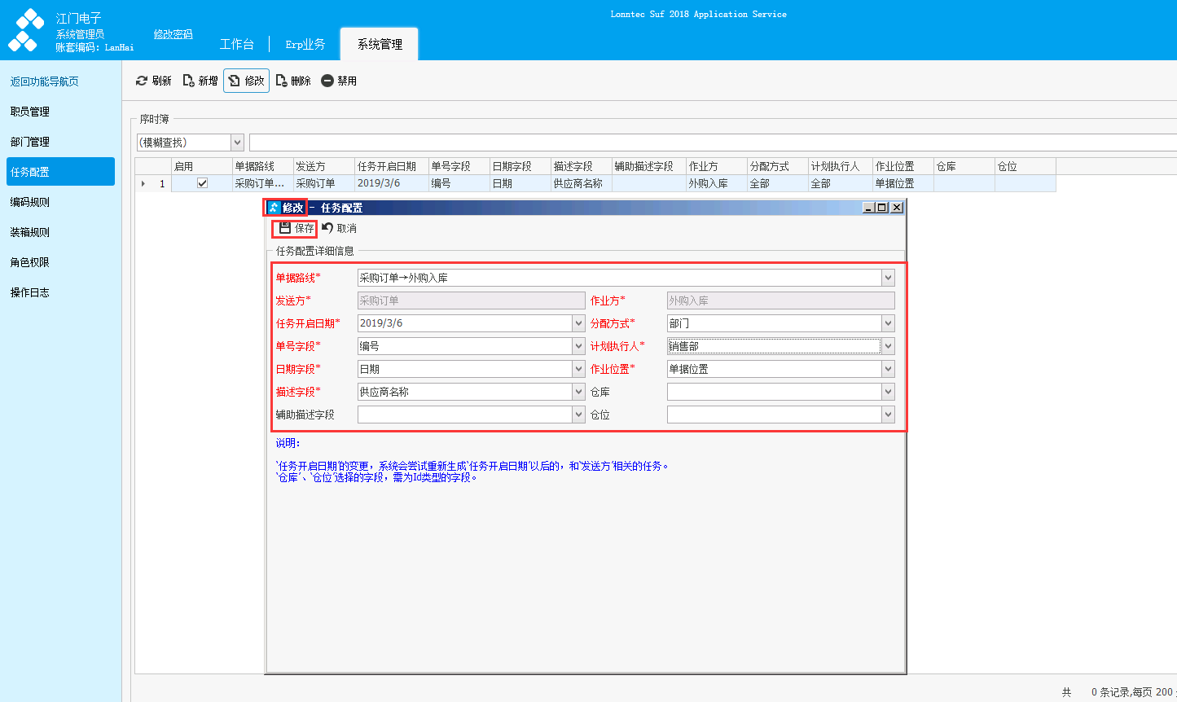Click the search text field beside 模糊查找

713,143
